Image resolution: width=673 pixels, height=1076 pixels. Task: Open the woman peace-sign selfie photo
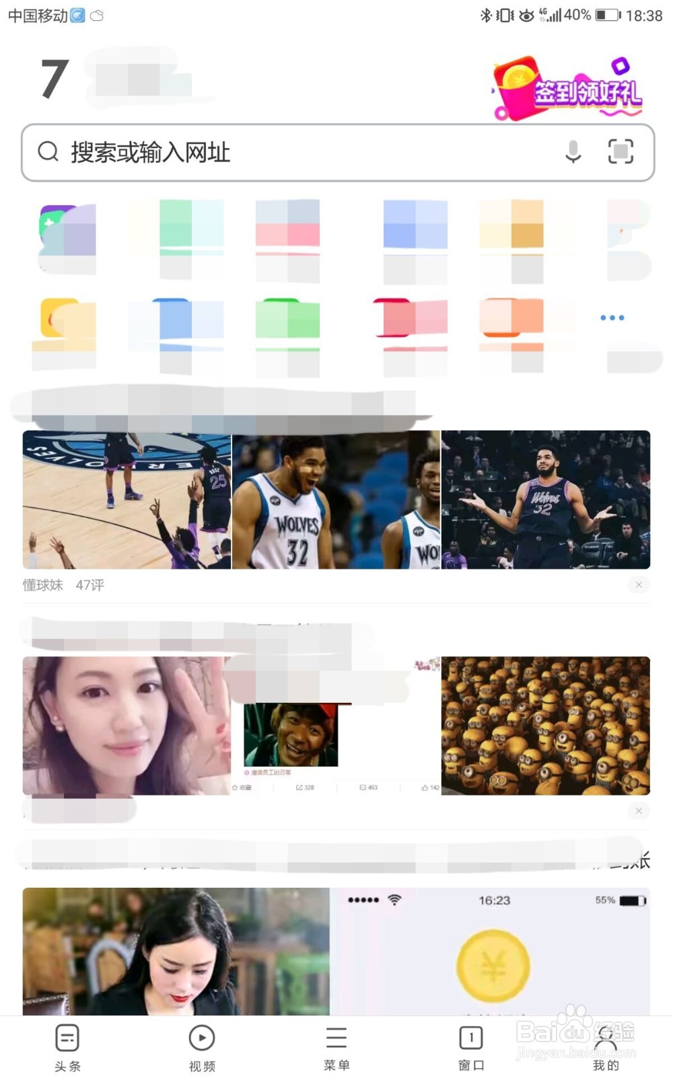[x=127, y=726]
